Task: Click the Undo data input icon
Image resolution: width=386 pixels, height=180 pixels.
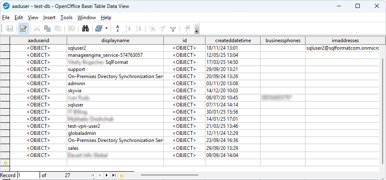Action: (x=72, y=28)
